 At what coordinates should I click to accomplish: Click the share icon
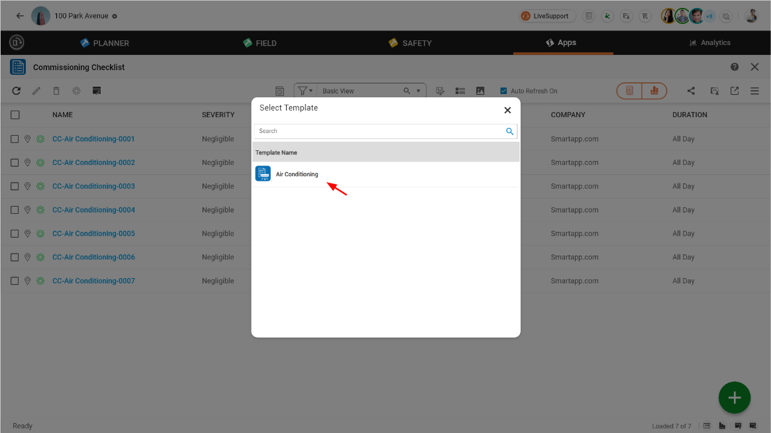[691, 91]
